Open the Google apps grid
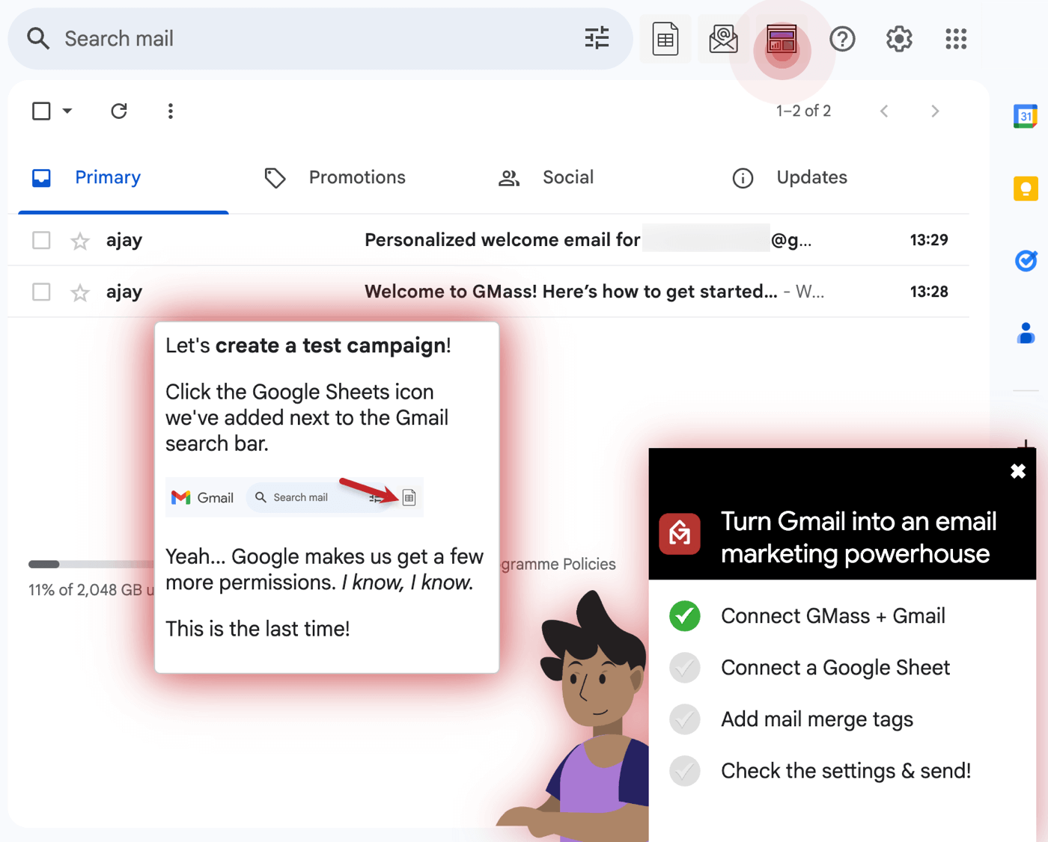 (956, 39)
